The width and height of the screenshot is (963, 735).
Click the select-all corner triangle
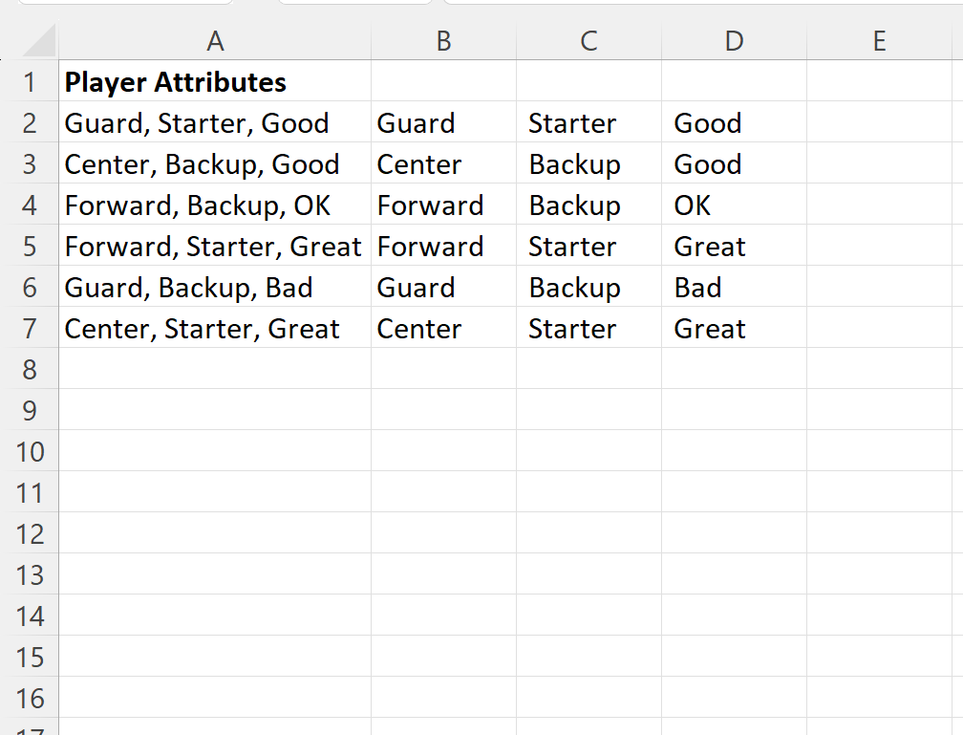[38, 42]
